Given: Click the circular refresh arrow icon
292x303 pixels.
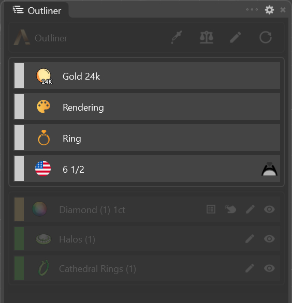Looking at the screenshot, I should [266, 37].
